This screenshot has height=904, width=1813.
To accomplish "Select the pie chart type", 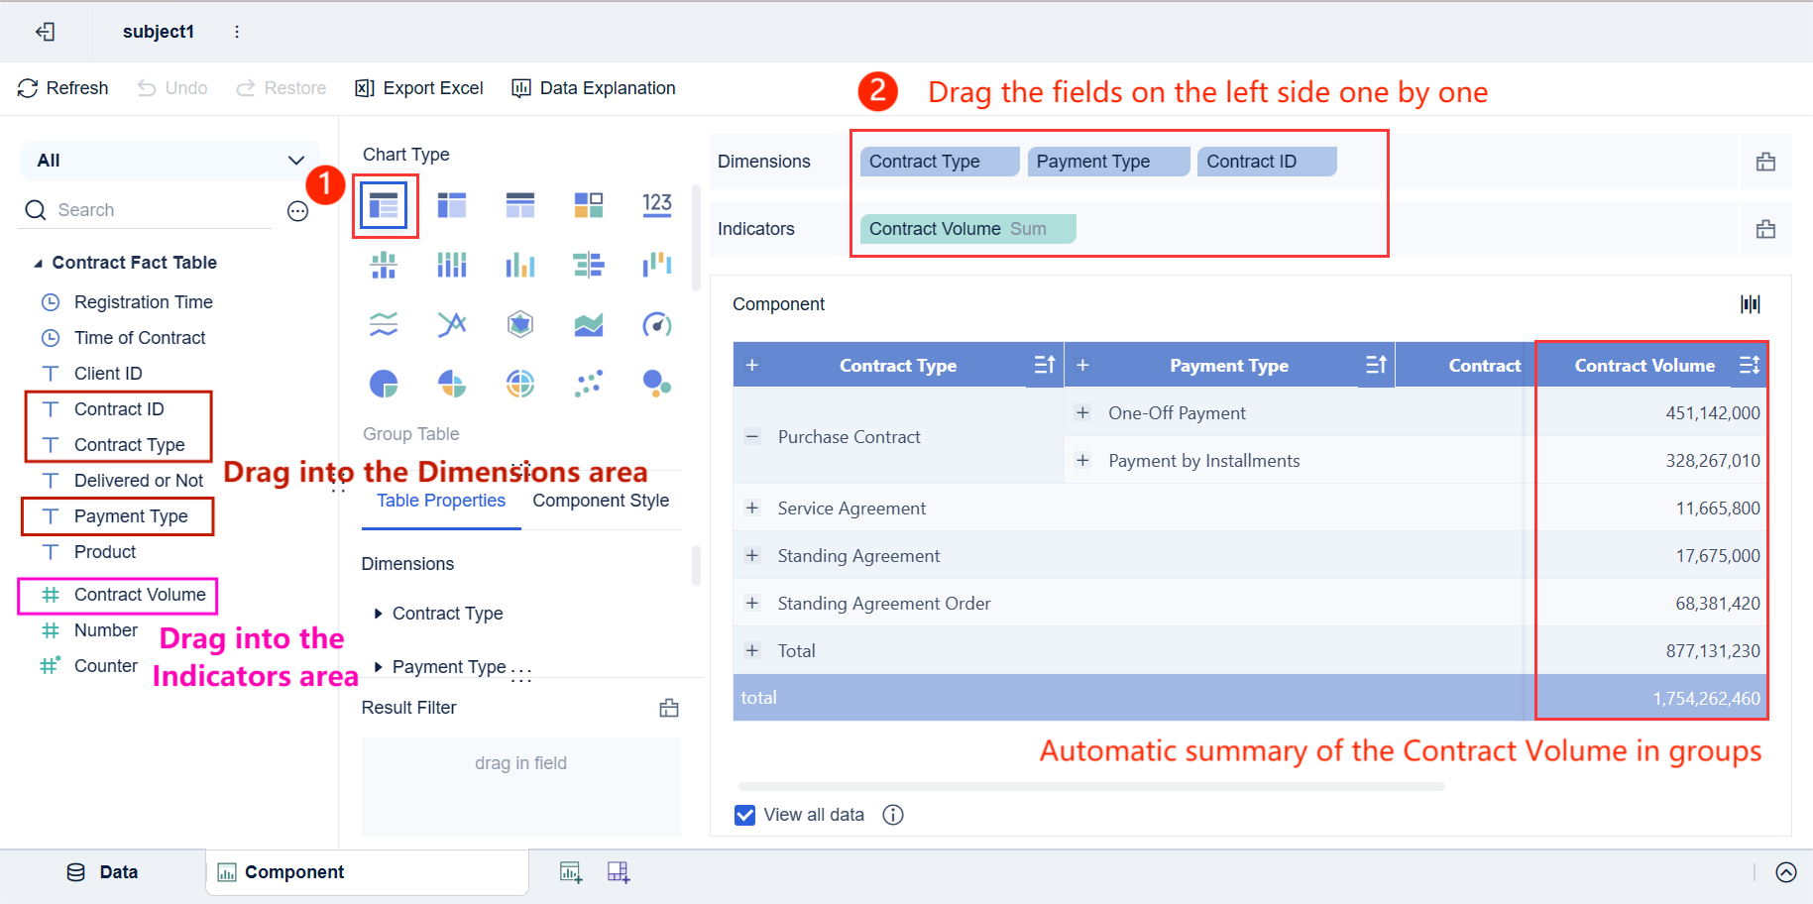I will [385, 384].
